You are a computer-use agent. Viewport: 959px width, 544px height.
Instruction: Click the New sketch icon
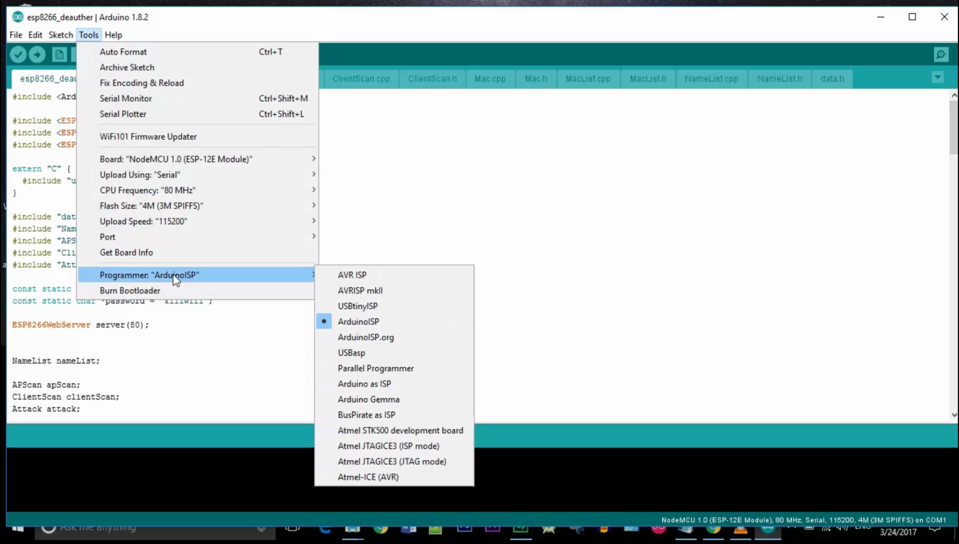pos(59,54)
